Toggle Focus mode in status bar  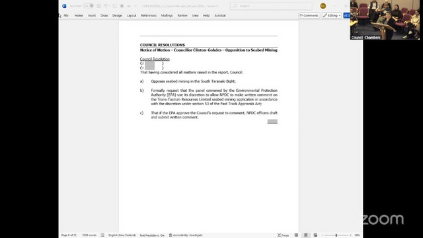[x=284, y=235]
